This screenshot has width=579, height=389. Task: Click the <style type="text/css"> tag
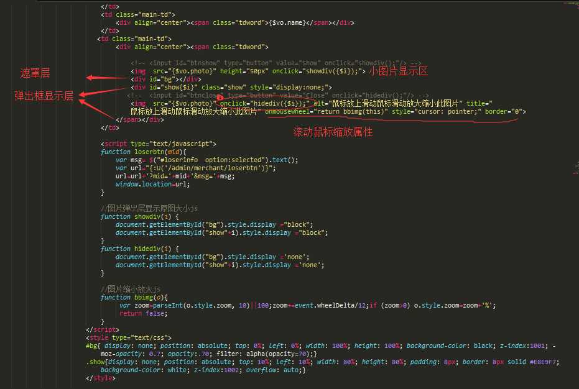(129, 337)
